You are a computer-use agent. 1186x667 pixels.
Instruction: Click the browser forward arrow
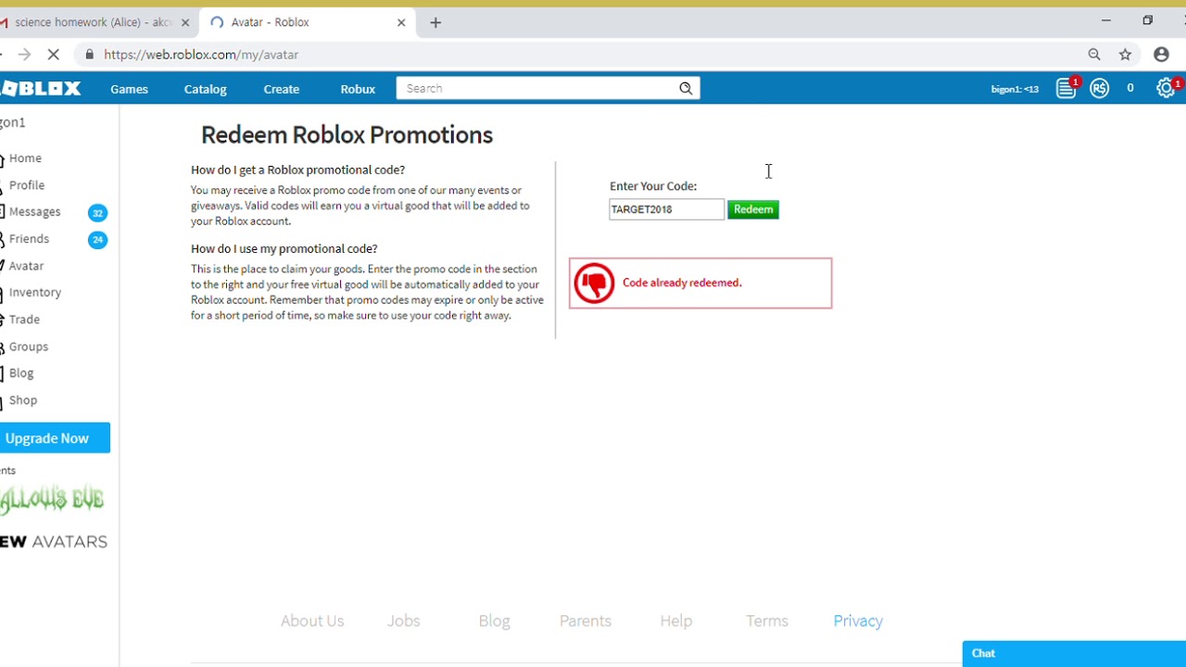pos(25,55)
